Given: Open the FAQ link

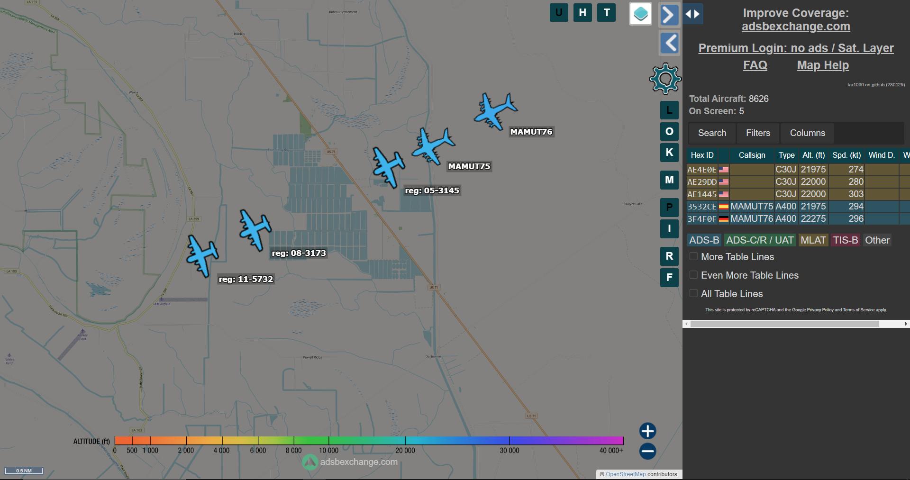Looking at the screenshot, I should coord(755,65).
